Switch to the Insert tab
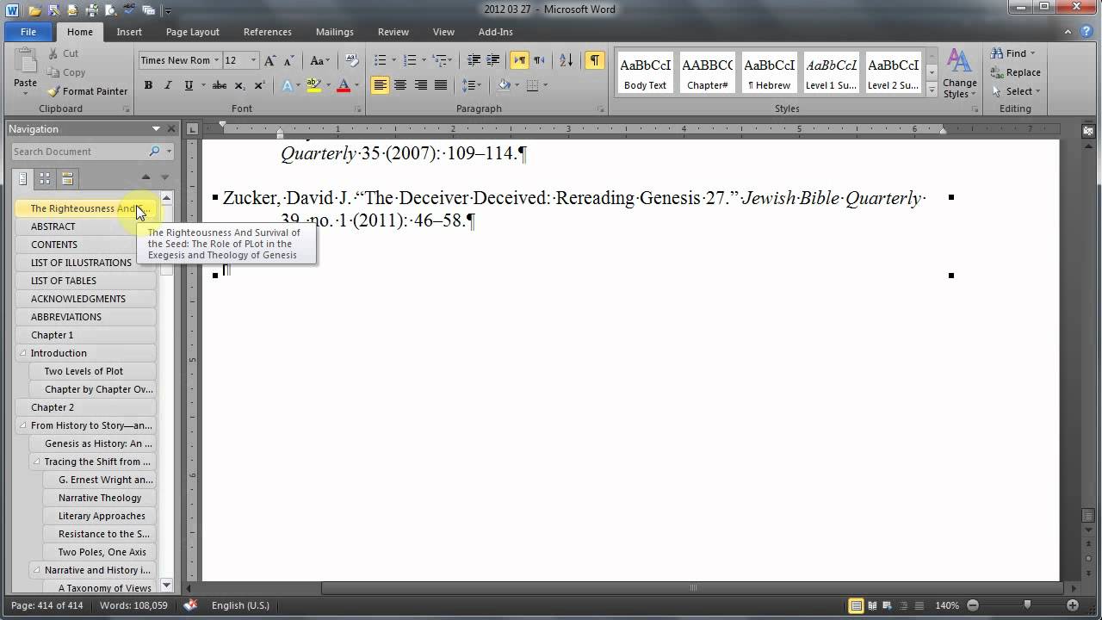Screen dimensions: 1102x620 click(x=129, y=32)
